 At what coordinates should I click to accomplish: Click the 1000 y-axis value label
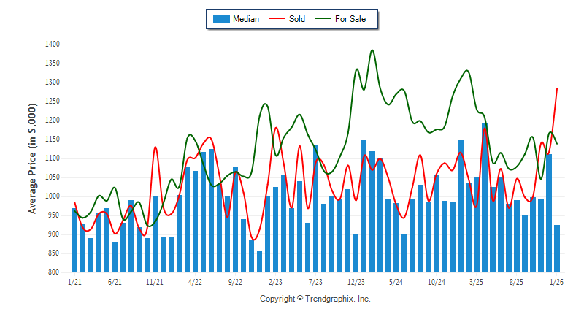click(50, 196)
